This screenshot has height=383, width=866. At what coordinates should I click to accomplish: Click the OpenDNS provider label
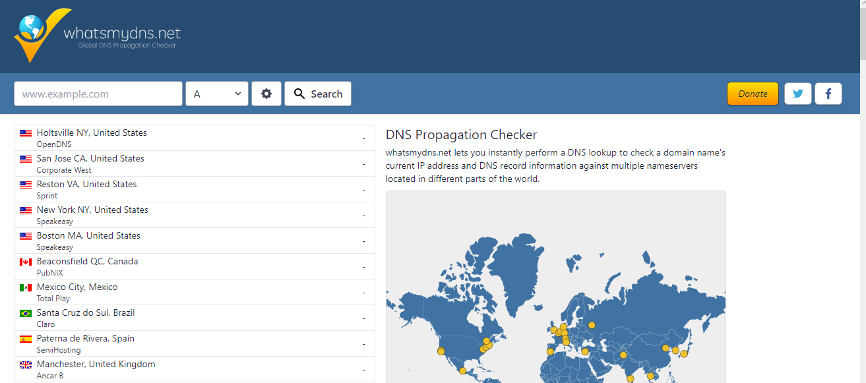pyautogui.click(x=54, y=144)
